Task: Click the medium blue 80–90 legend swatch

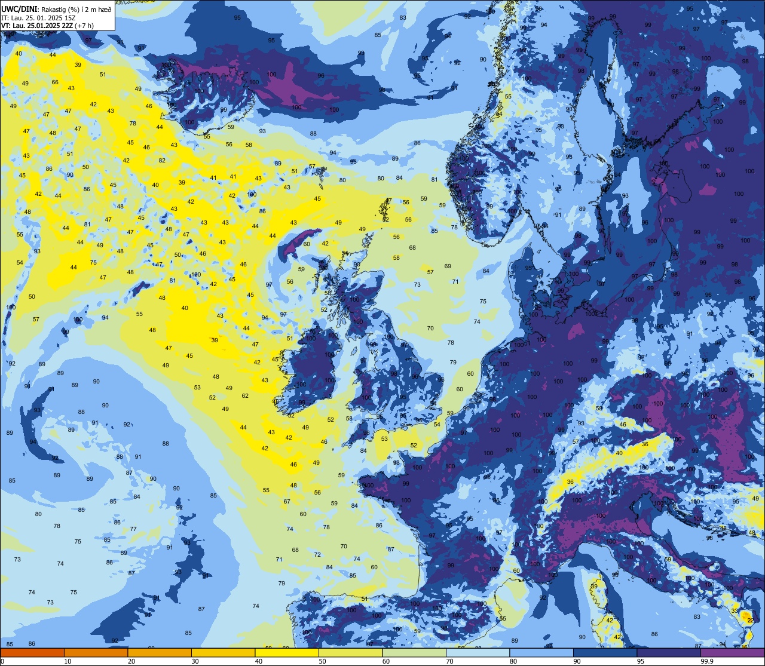Action: 541,652
